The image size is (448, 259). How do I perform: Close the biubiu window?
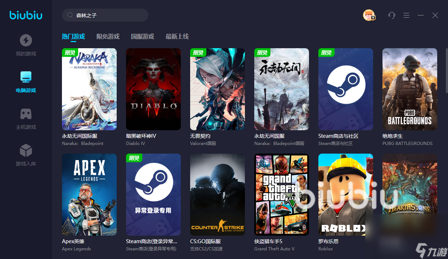pyautogui.click(x=435, y=15)
